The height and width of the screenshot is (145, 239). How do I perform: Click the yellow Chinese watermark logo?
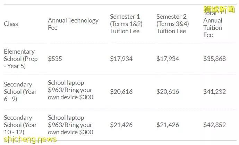[x=219, y=10]
